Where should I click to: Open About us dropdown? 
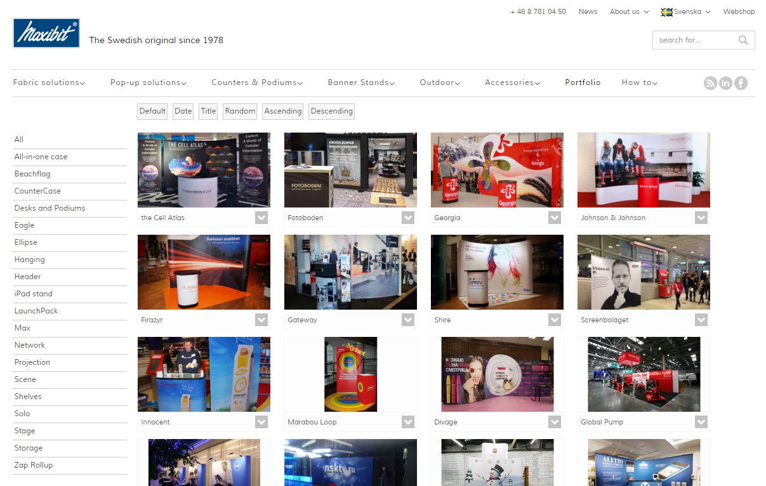pos(630,12)
